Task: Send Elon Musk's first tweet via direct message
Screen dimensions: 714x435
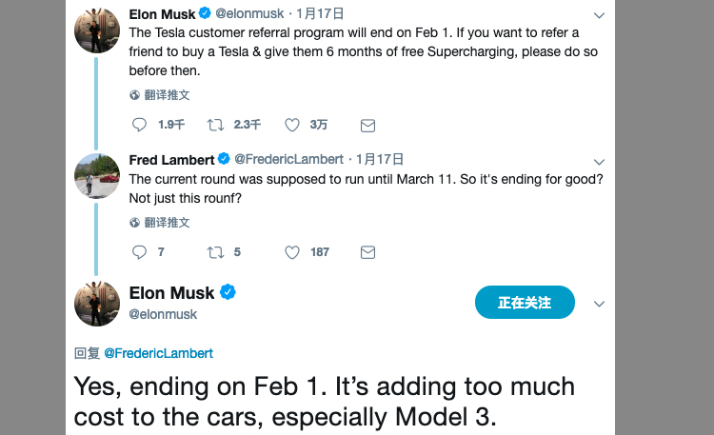Action: click(x=367, y=126)
